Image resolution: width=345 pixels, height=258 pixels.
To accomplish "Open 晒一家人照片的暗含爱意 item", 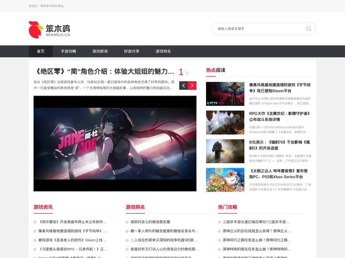I will point(164,231).
